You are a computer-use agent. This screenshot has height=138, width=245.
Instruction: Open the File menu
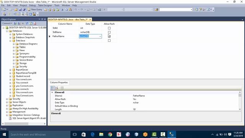click(x=3, y=5)
